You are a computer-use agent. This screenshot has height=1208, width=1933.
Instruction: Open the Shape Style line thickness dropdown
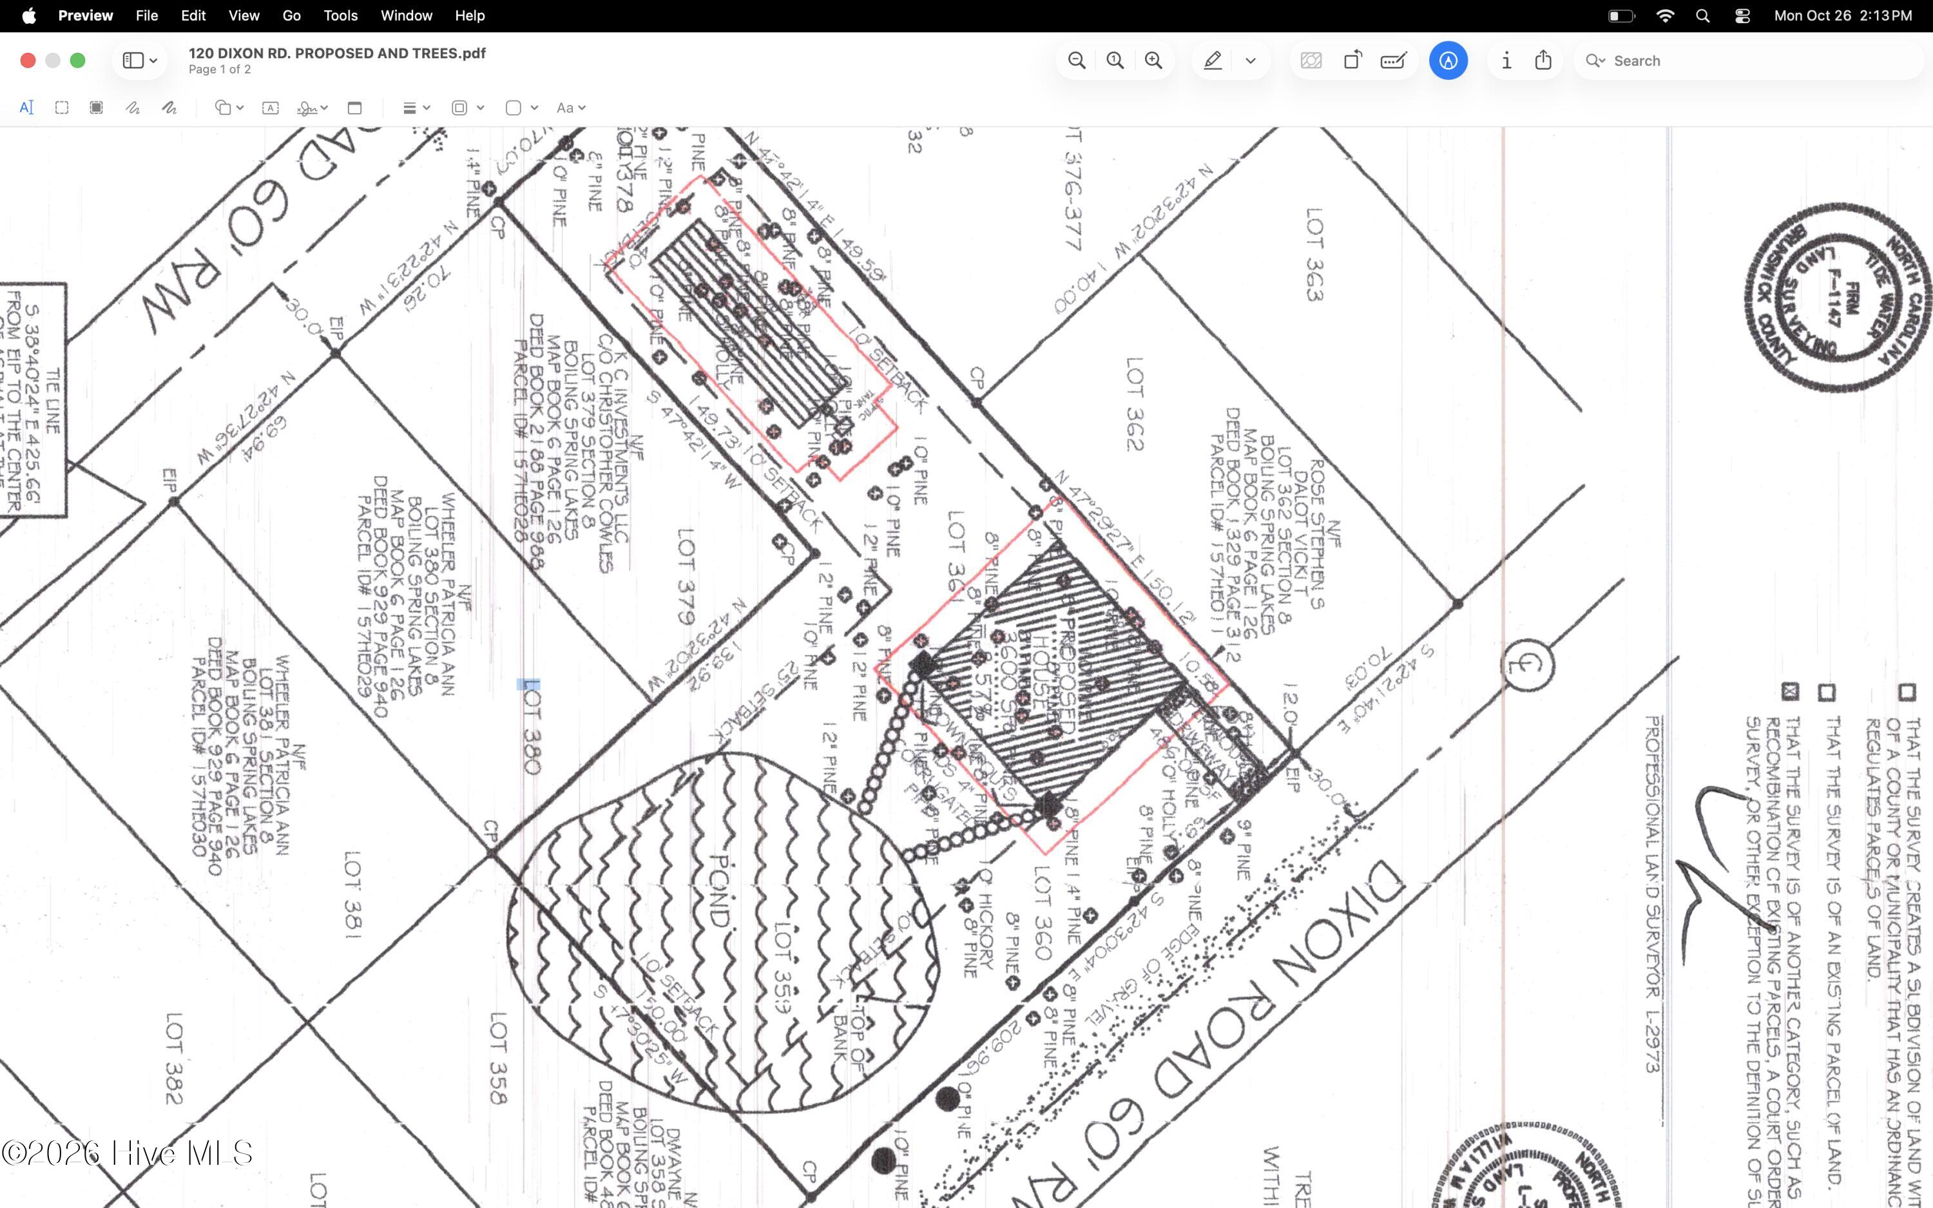[416, 108]
